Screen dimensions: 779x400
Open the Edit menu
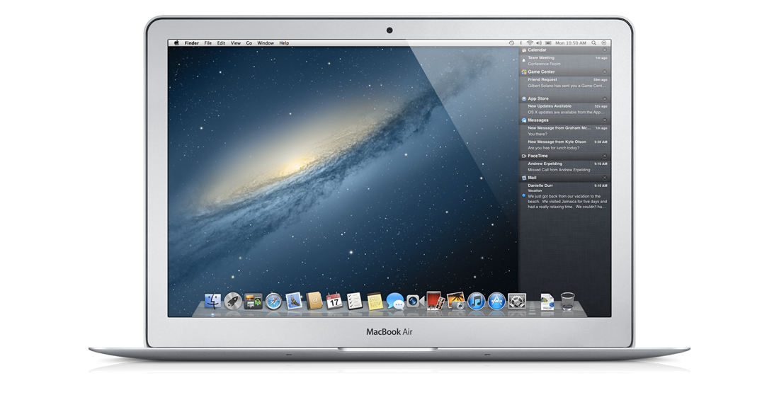(221, 43)
